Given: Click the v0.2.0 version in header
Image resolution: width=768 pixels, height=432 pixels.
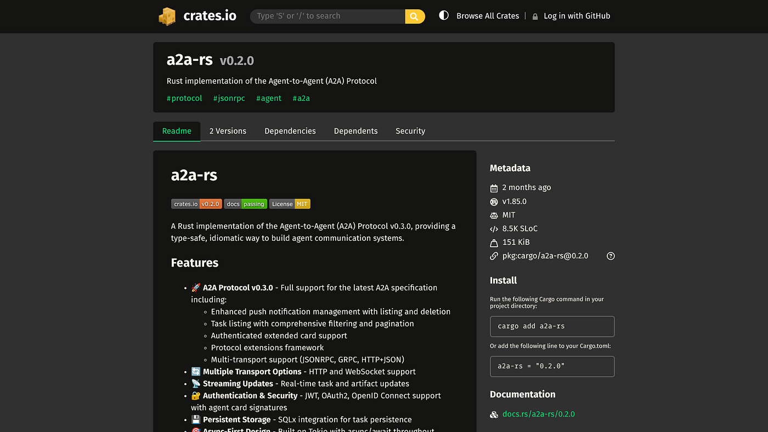Looking at the screenshot, I should point(237,61).
